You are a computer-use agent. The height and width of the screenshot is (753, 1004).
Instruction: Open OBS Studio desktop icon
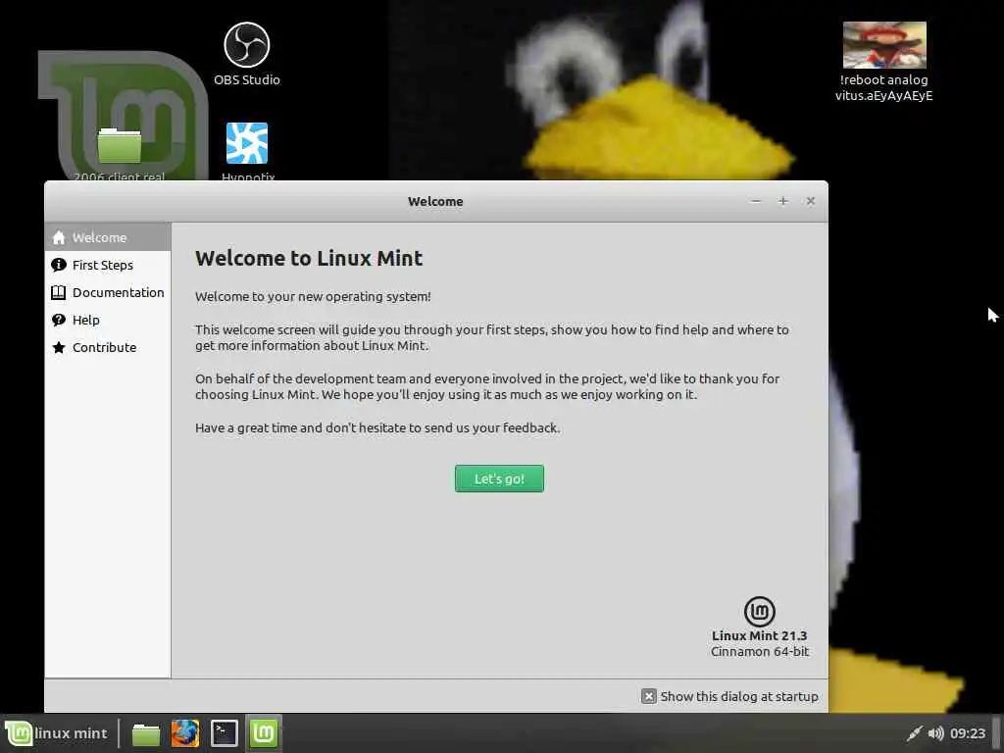tap(246, 54)
